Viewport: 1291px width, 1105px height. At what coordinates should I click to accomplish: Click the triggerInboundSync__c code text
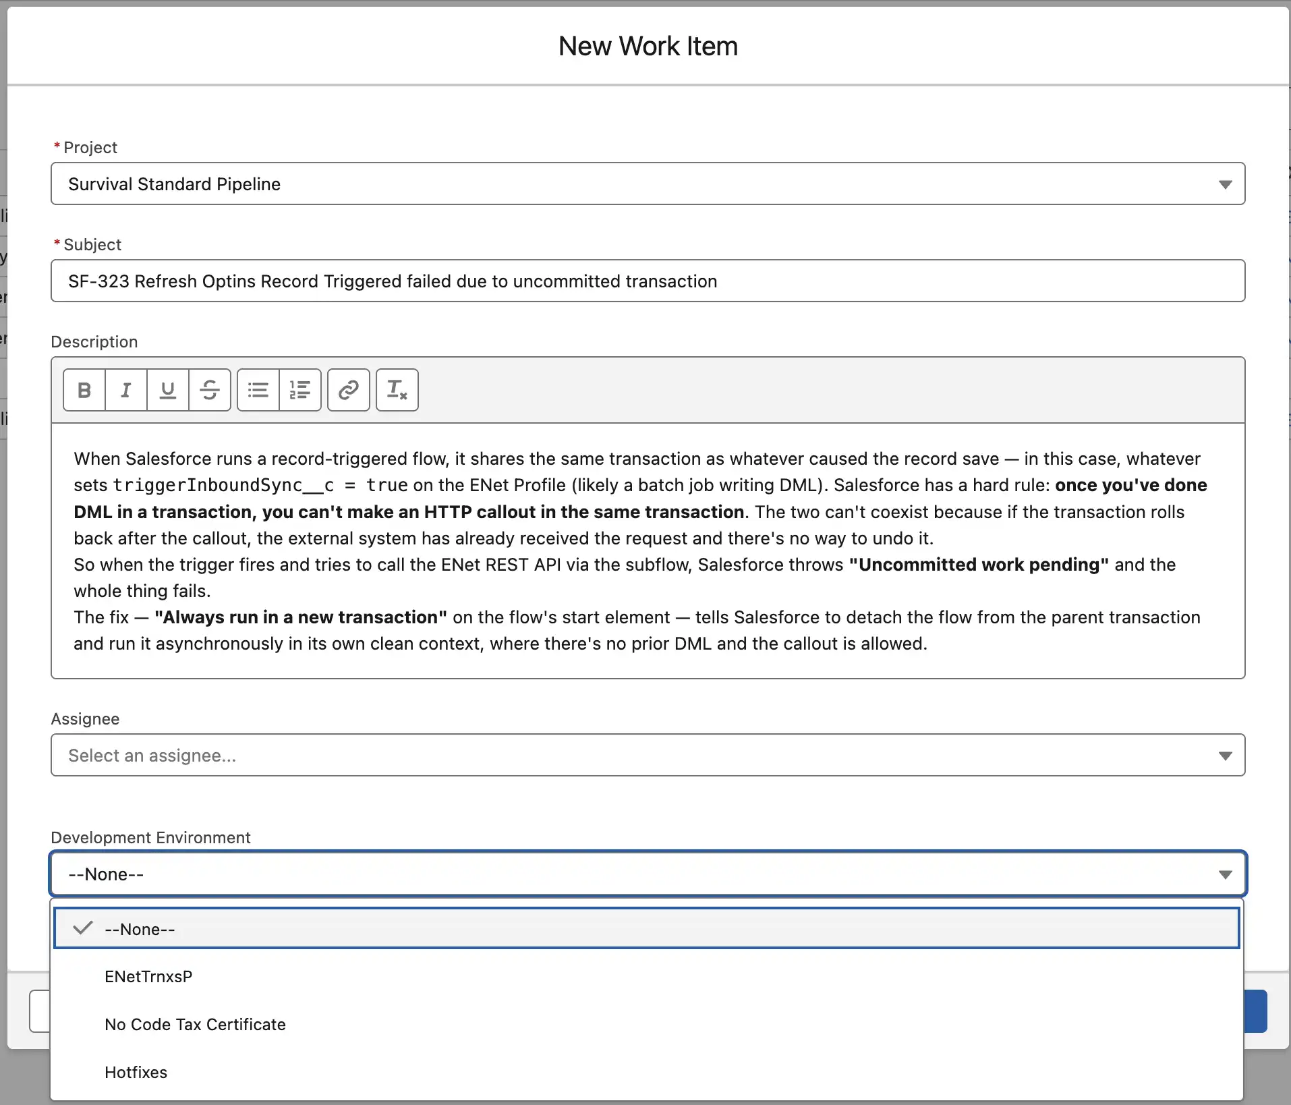(224, 485)
